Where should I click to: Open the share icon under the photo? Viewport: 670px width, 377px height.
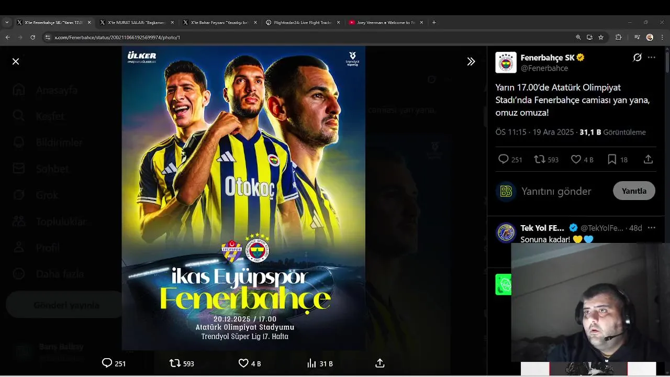coord(380,363)
